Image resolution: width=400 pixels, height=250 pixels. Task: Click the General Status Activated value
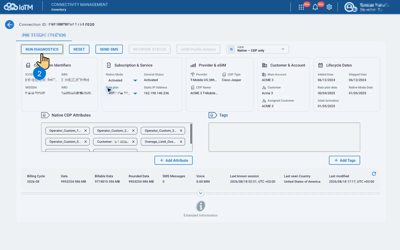tap(151, 80)
